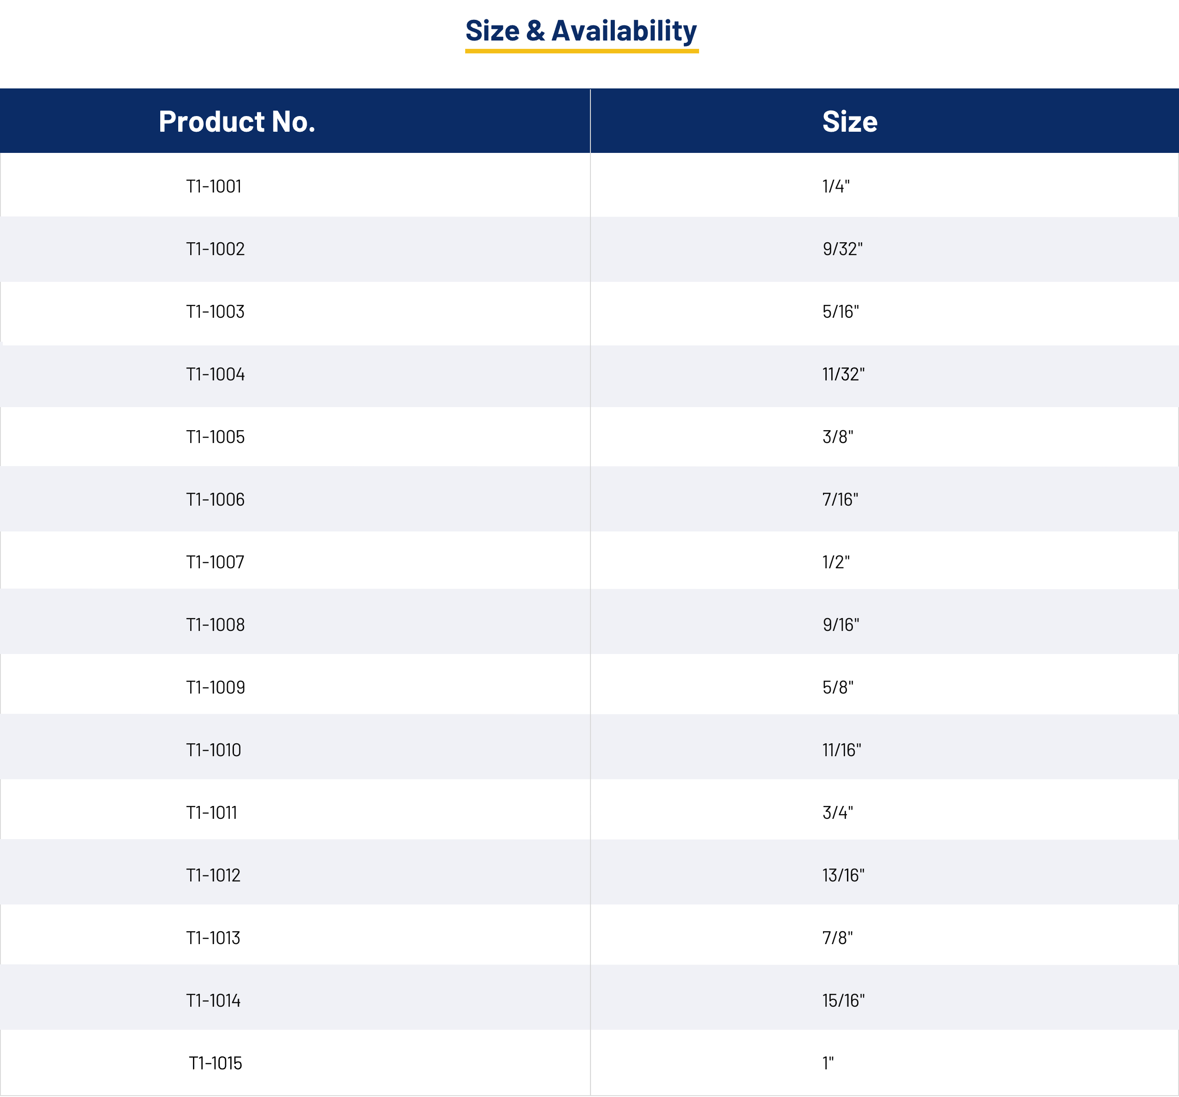Click the 9/32" size cell
Viewport: 1179px width, 1097px height.
[842, 249]
